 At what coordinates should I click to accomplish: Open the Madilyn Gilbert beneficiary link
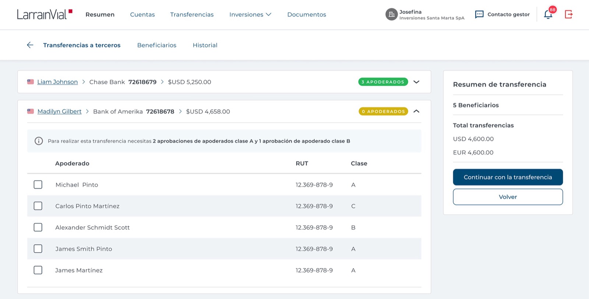[x=59, y=111]
